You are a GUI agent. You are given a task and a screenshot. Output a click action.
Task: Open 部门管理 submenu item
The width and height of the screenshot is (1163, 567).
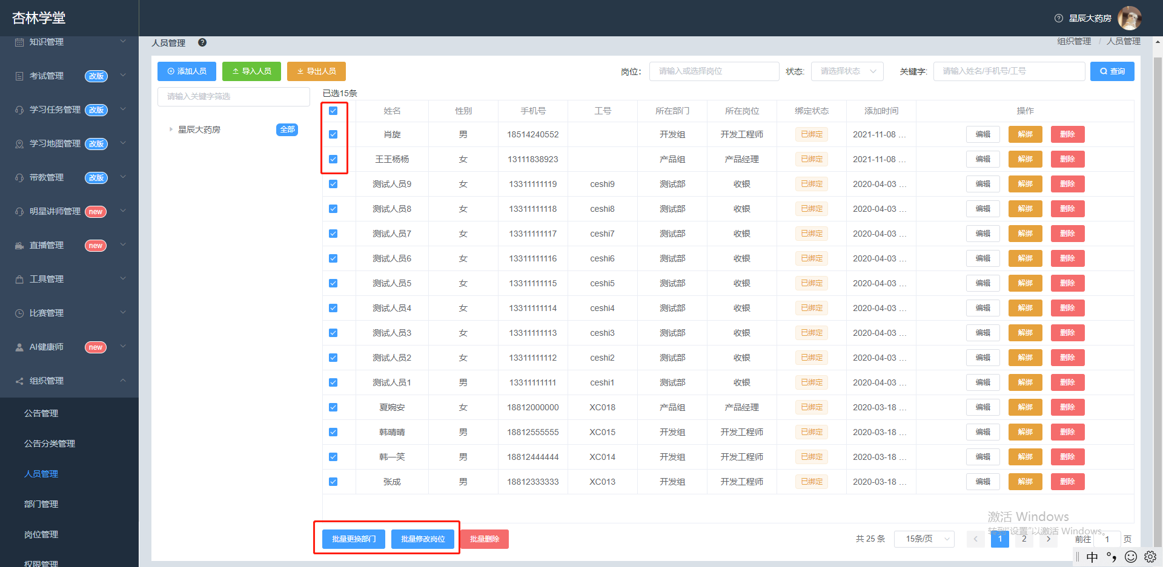41,504
